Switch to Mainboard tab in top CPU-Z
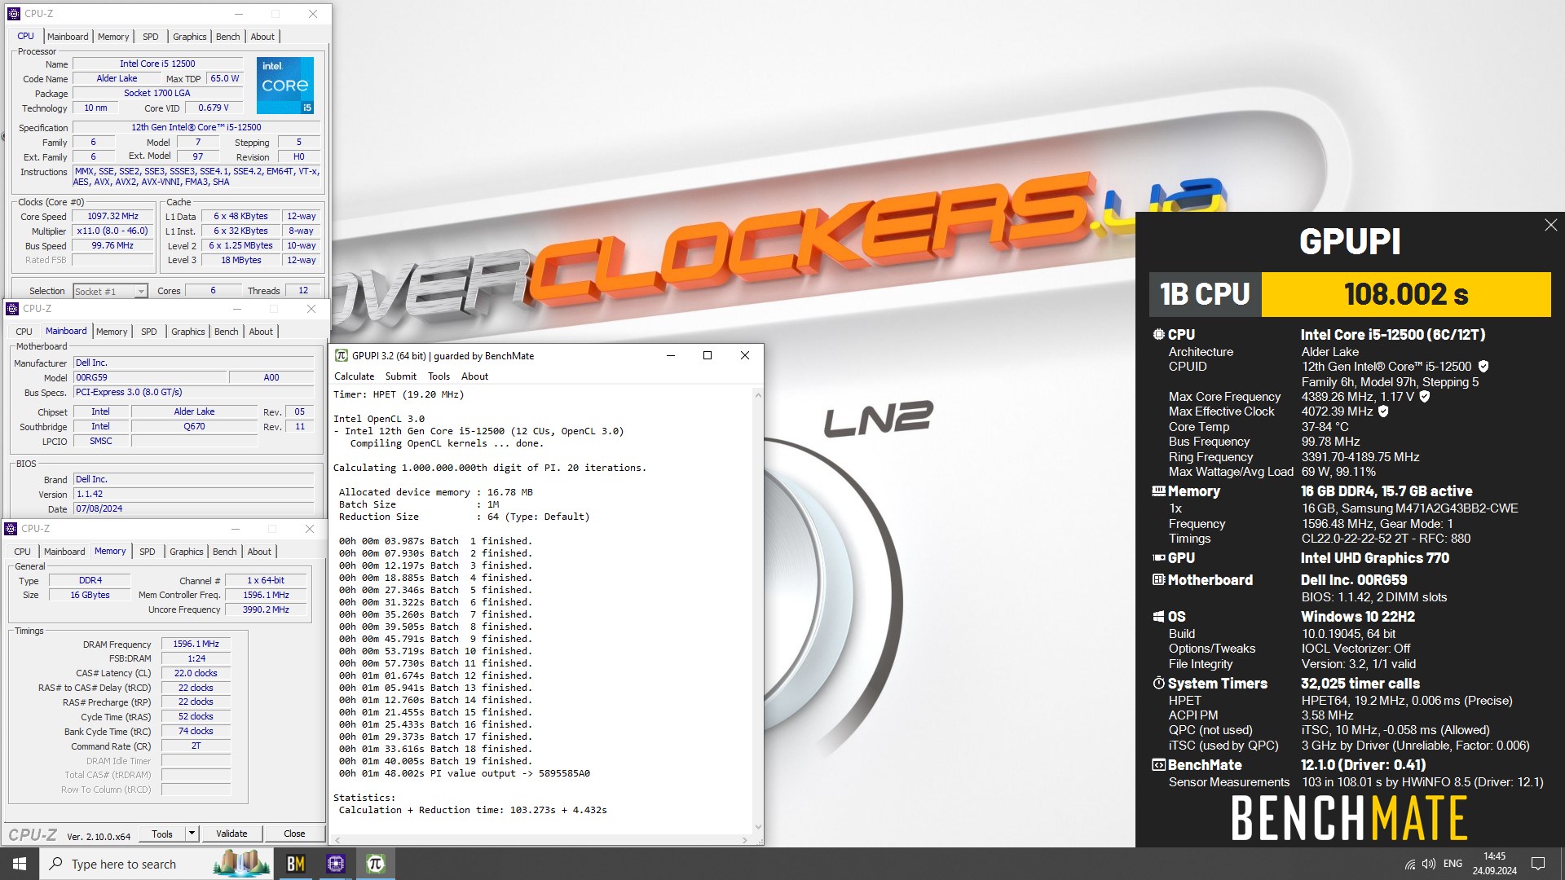Image resolution: width=1565 pixels, height=880 pixels. (x=68, y=37)
